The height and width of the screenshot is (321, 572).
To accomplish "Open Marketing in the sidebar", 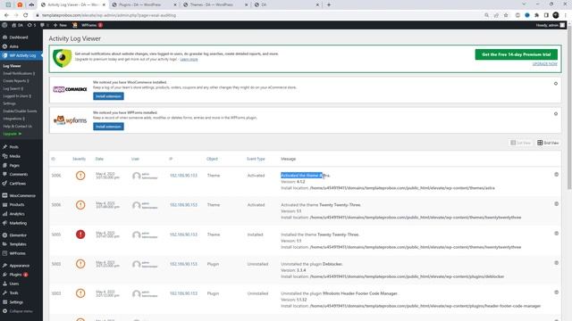I will coord(18,223).
